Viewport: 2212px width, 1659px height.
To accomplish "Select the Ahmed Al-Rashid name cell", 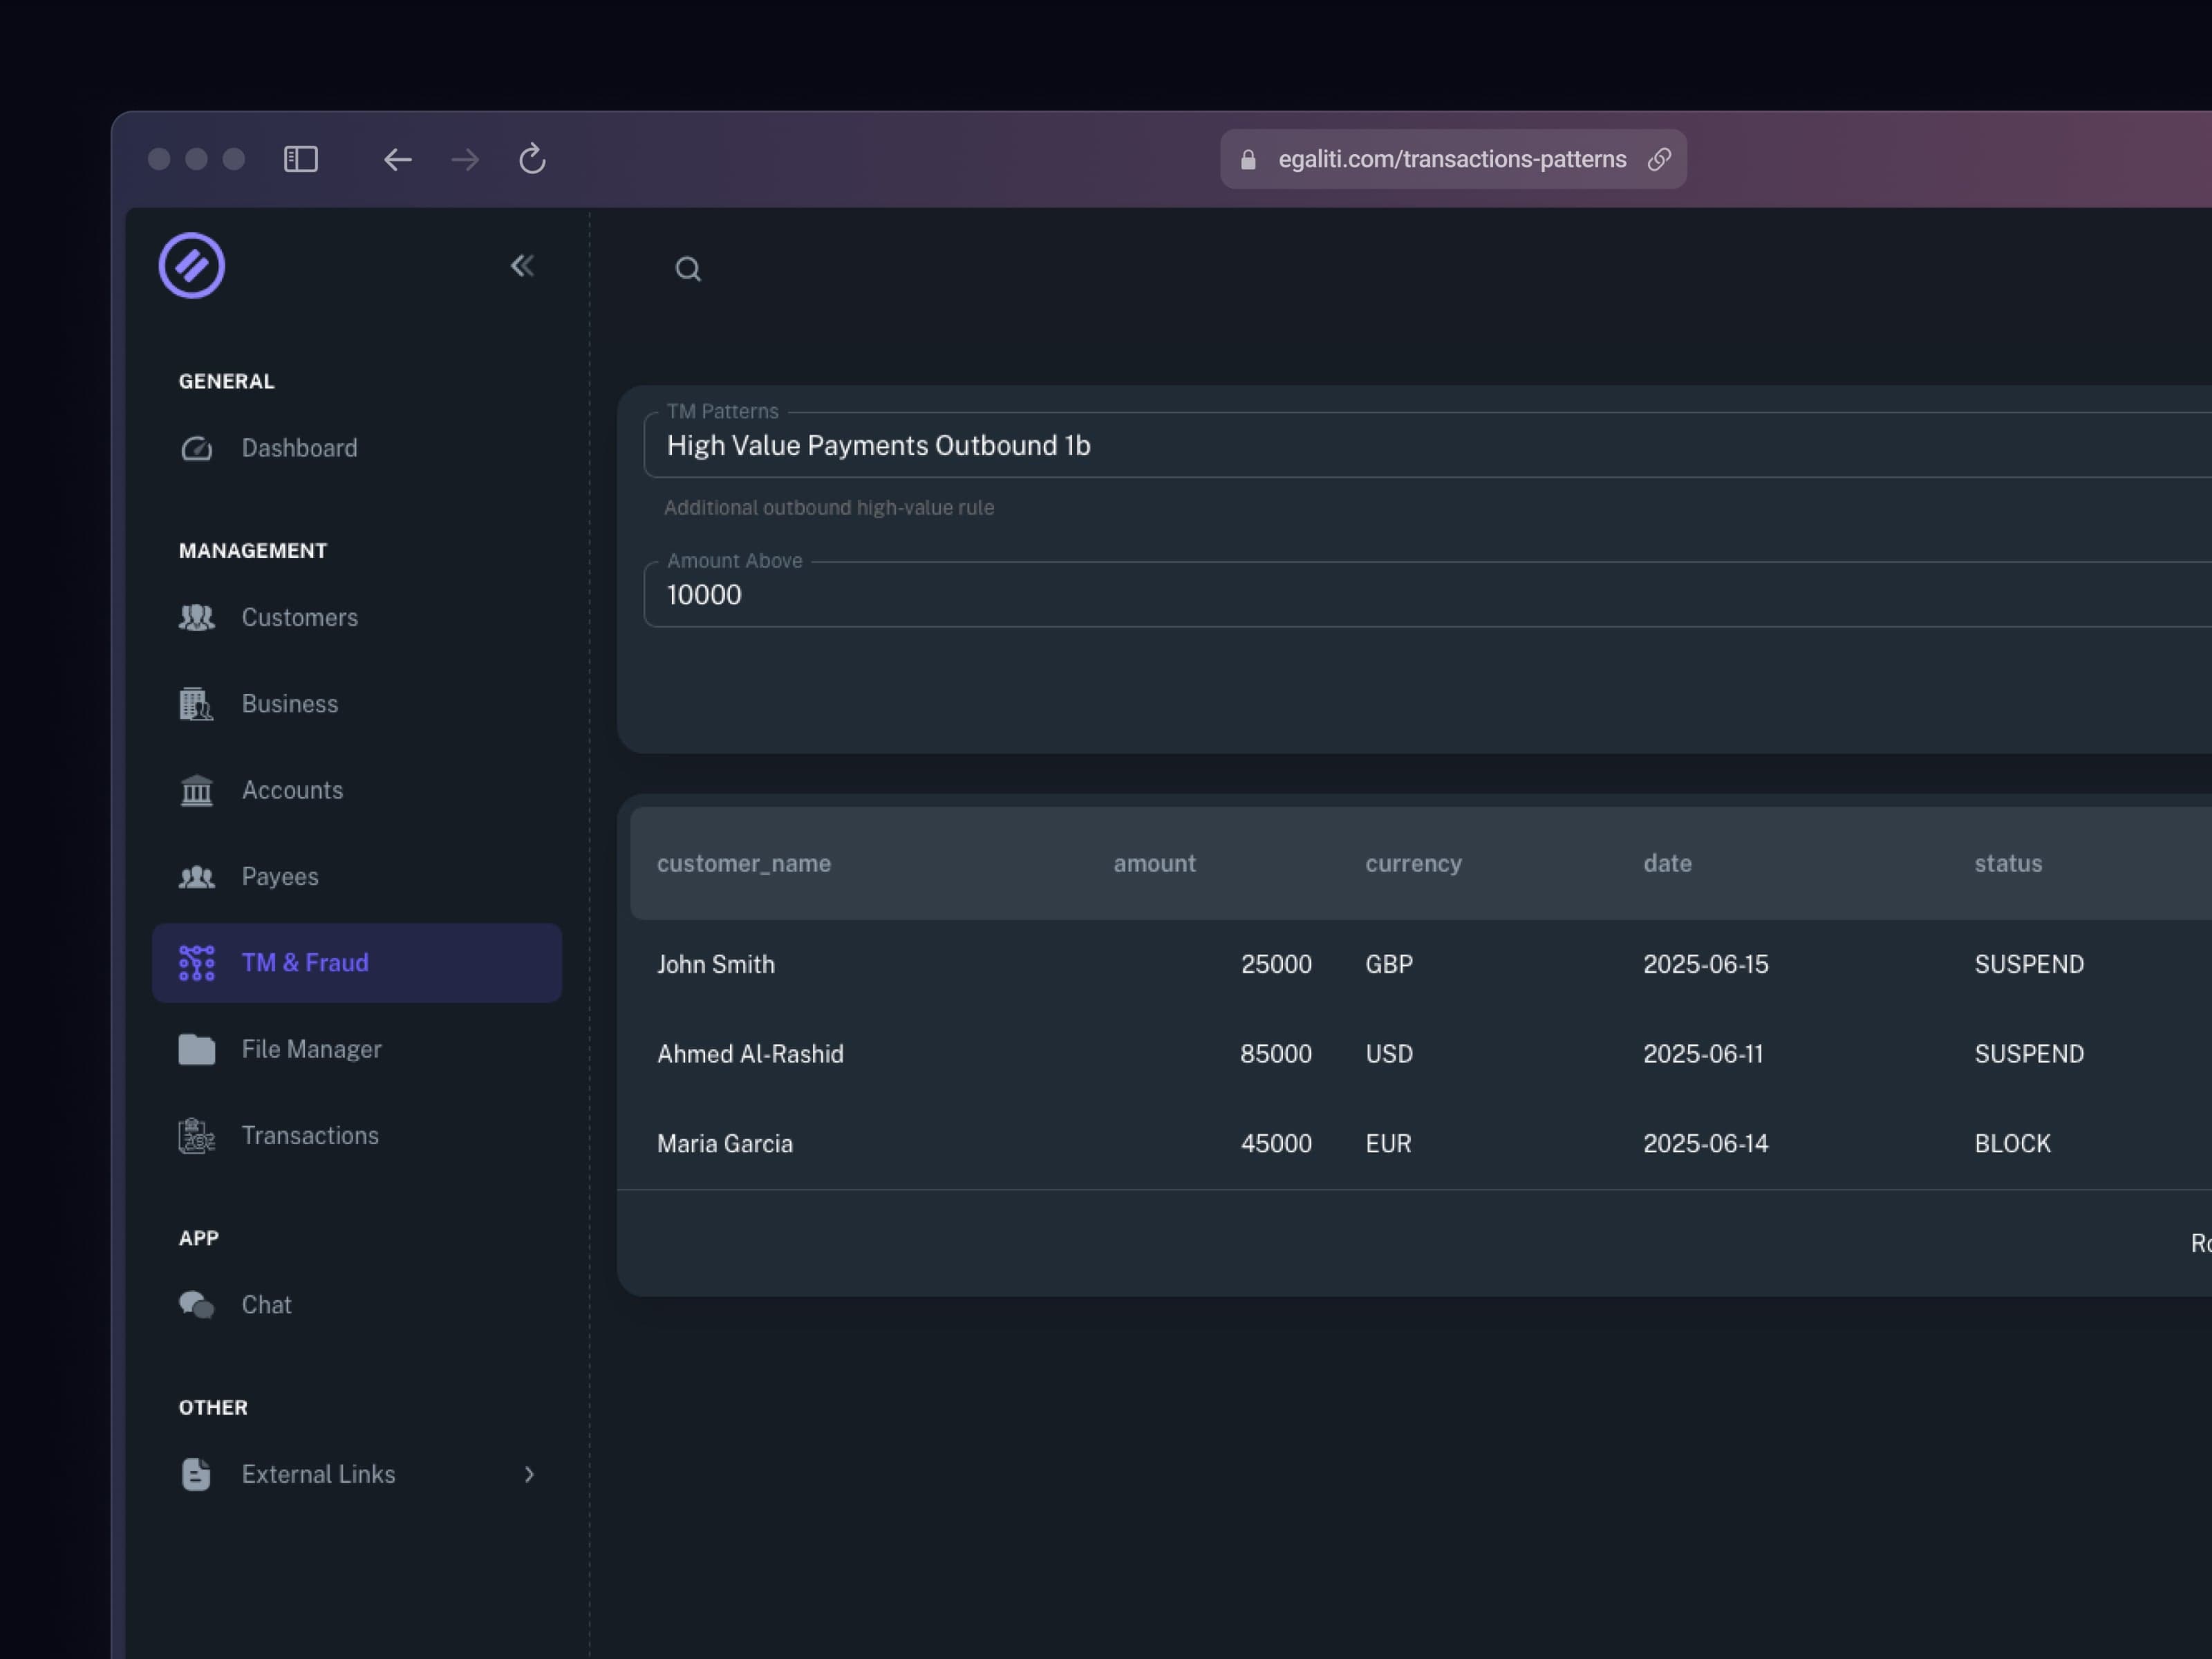I will (x=750, y=1054).
